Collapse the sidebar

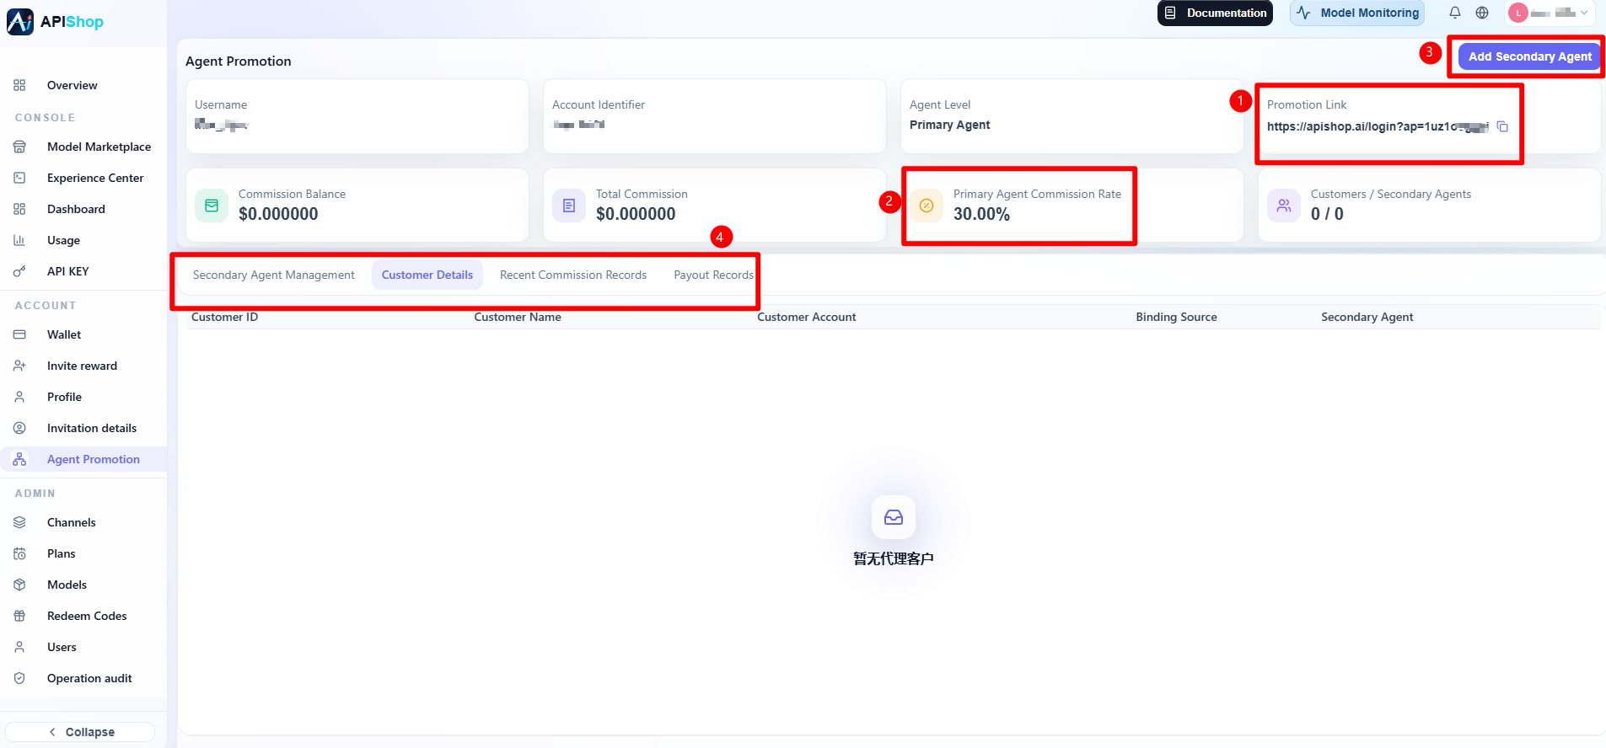point(81,732)
